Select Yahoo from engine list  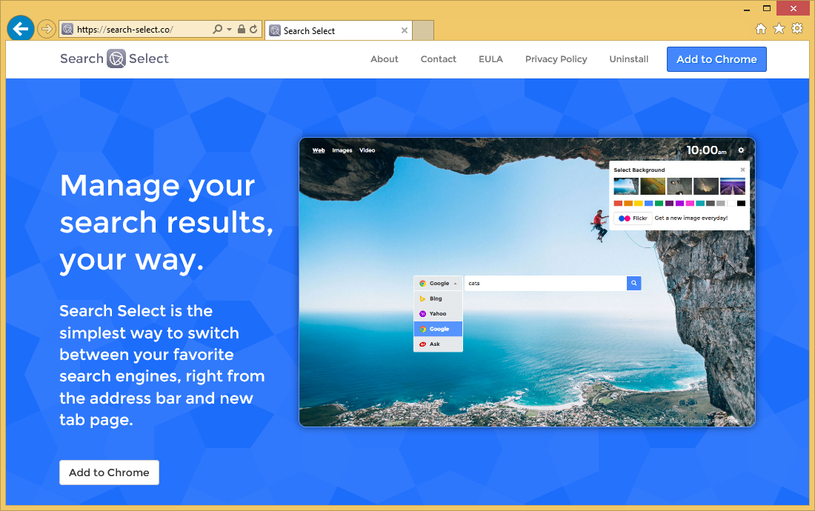tap(438, 314)
